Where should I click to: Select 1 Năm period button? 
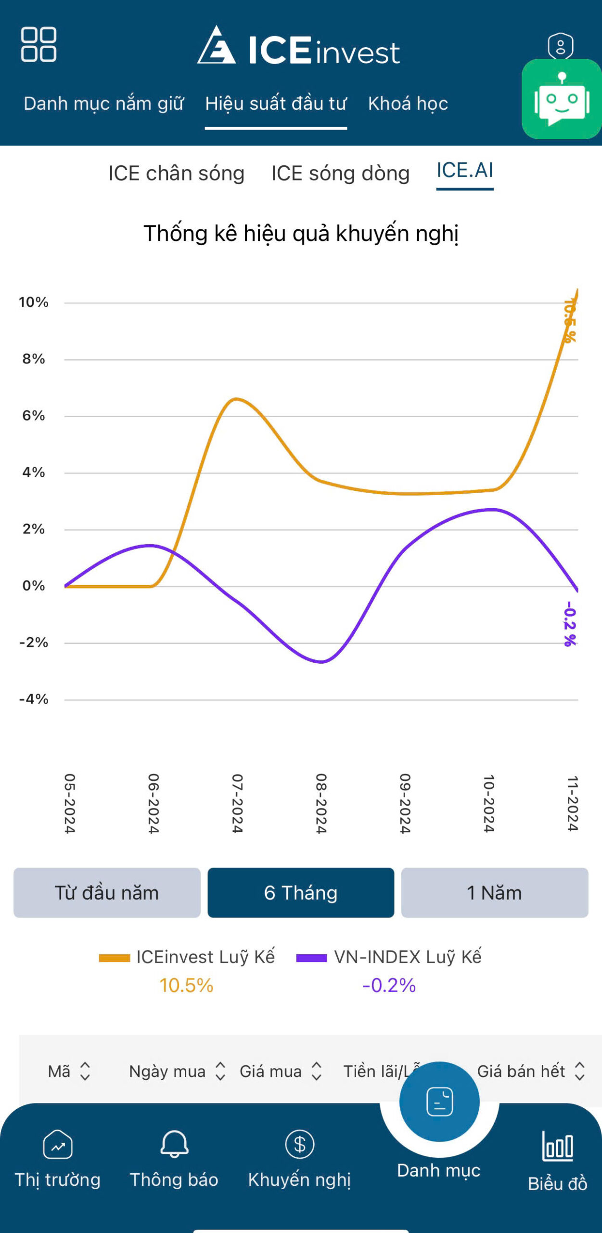tap(494, 892)
